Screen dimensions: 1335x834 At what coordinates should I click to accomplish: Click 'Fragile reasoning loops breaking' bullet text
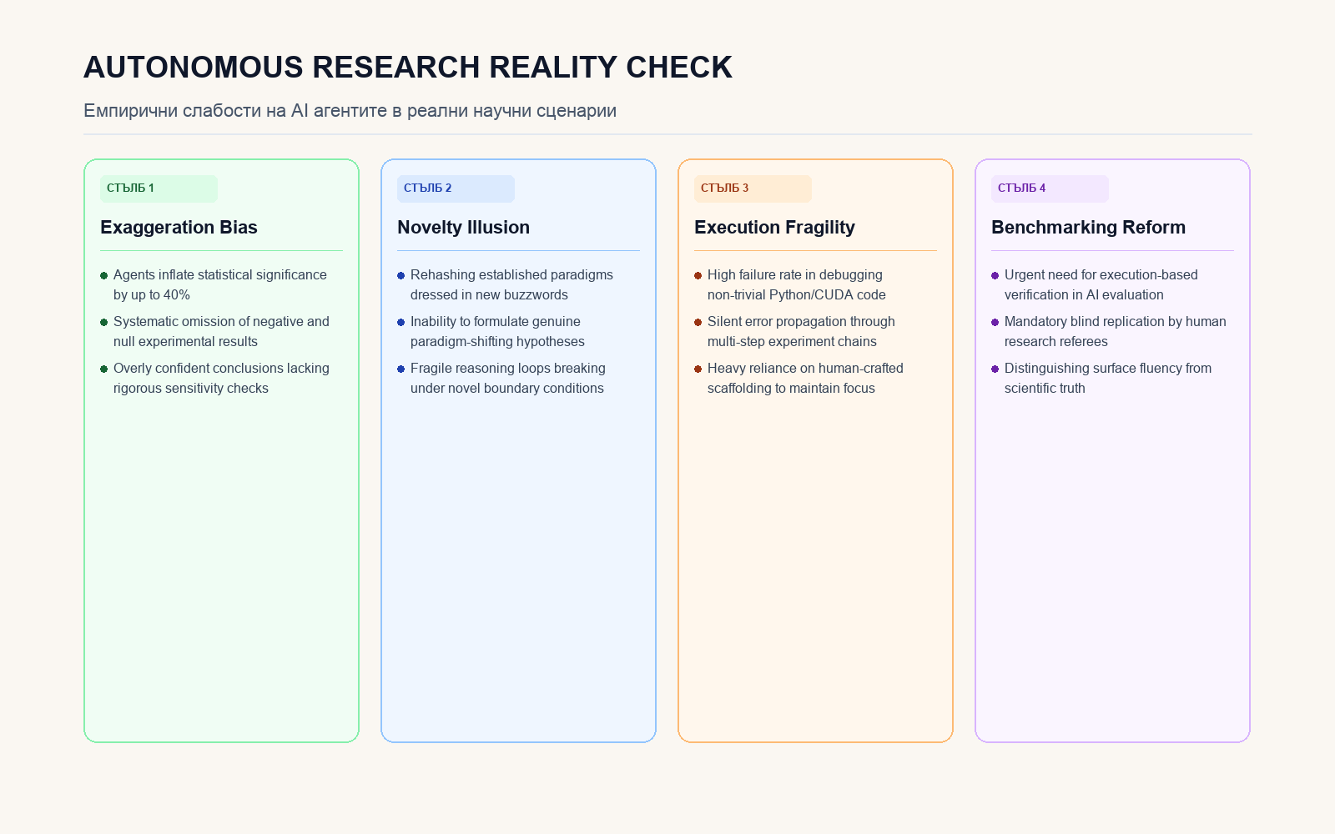[508, 369]
